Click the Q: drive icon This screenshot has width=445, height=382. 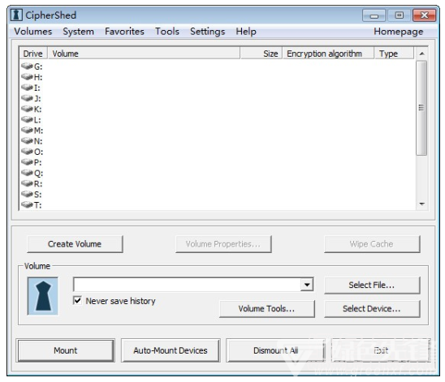tap(27, 173)
